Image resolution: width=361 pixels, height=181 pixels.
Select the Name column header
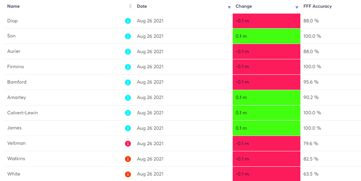coord(14,6)
